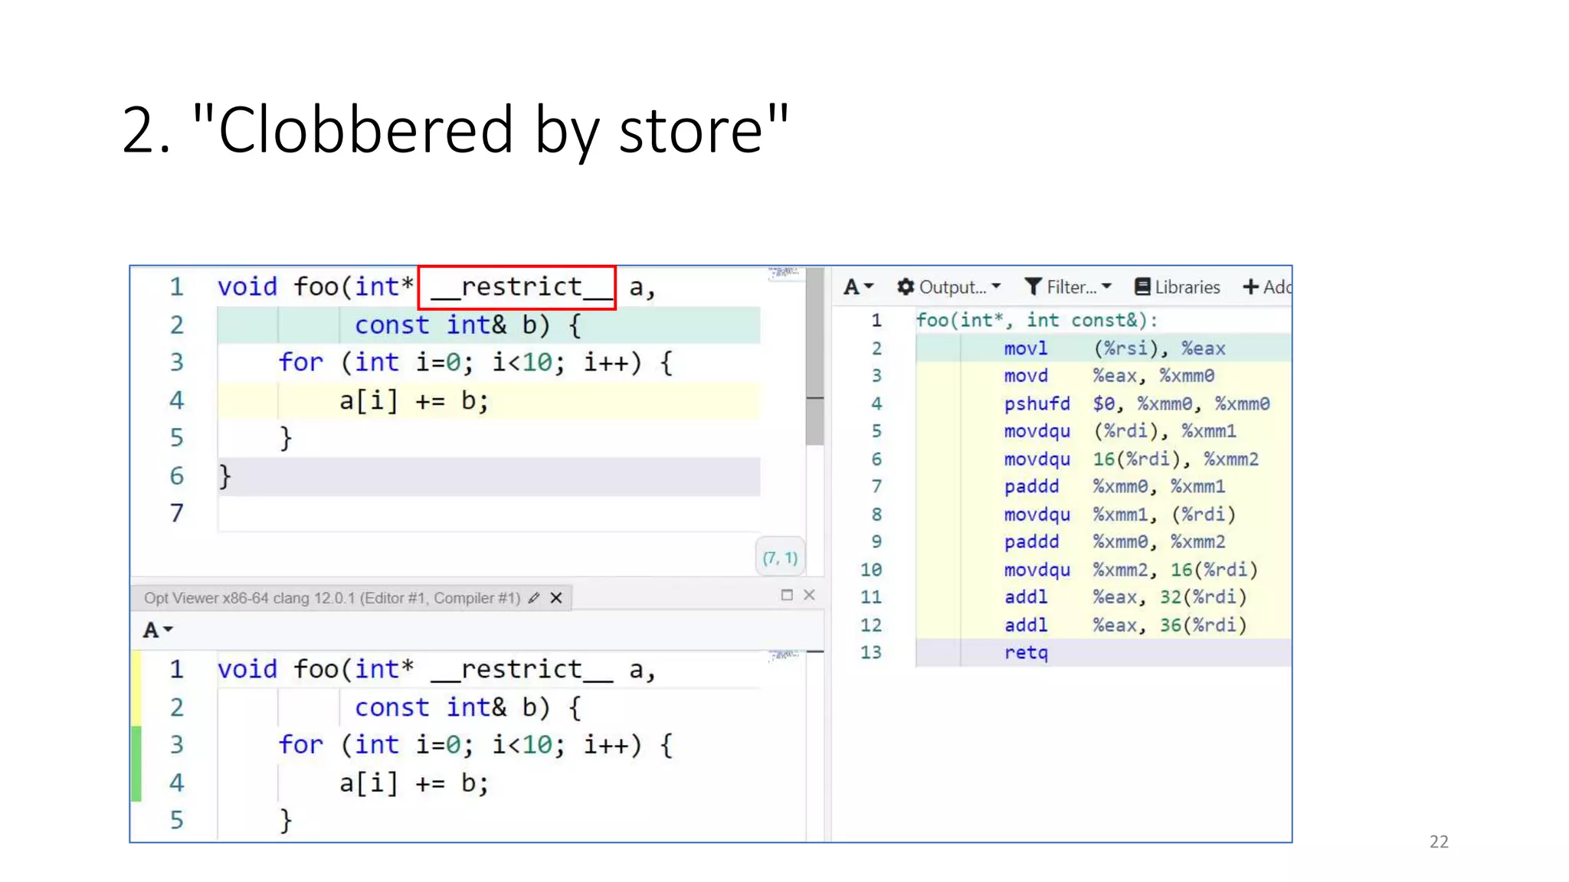The width and height of the screenshot is (1569, 882).
Task: Click the Filter funnel icon
Action: [x=1033, y=286]
